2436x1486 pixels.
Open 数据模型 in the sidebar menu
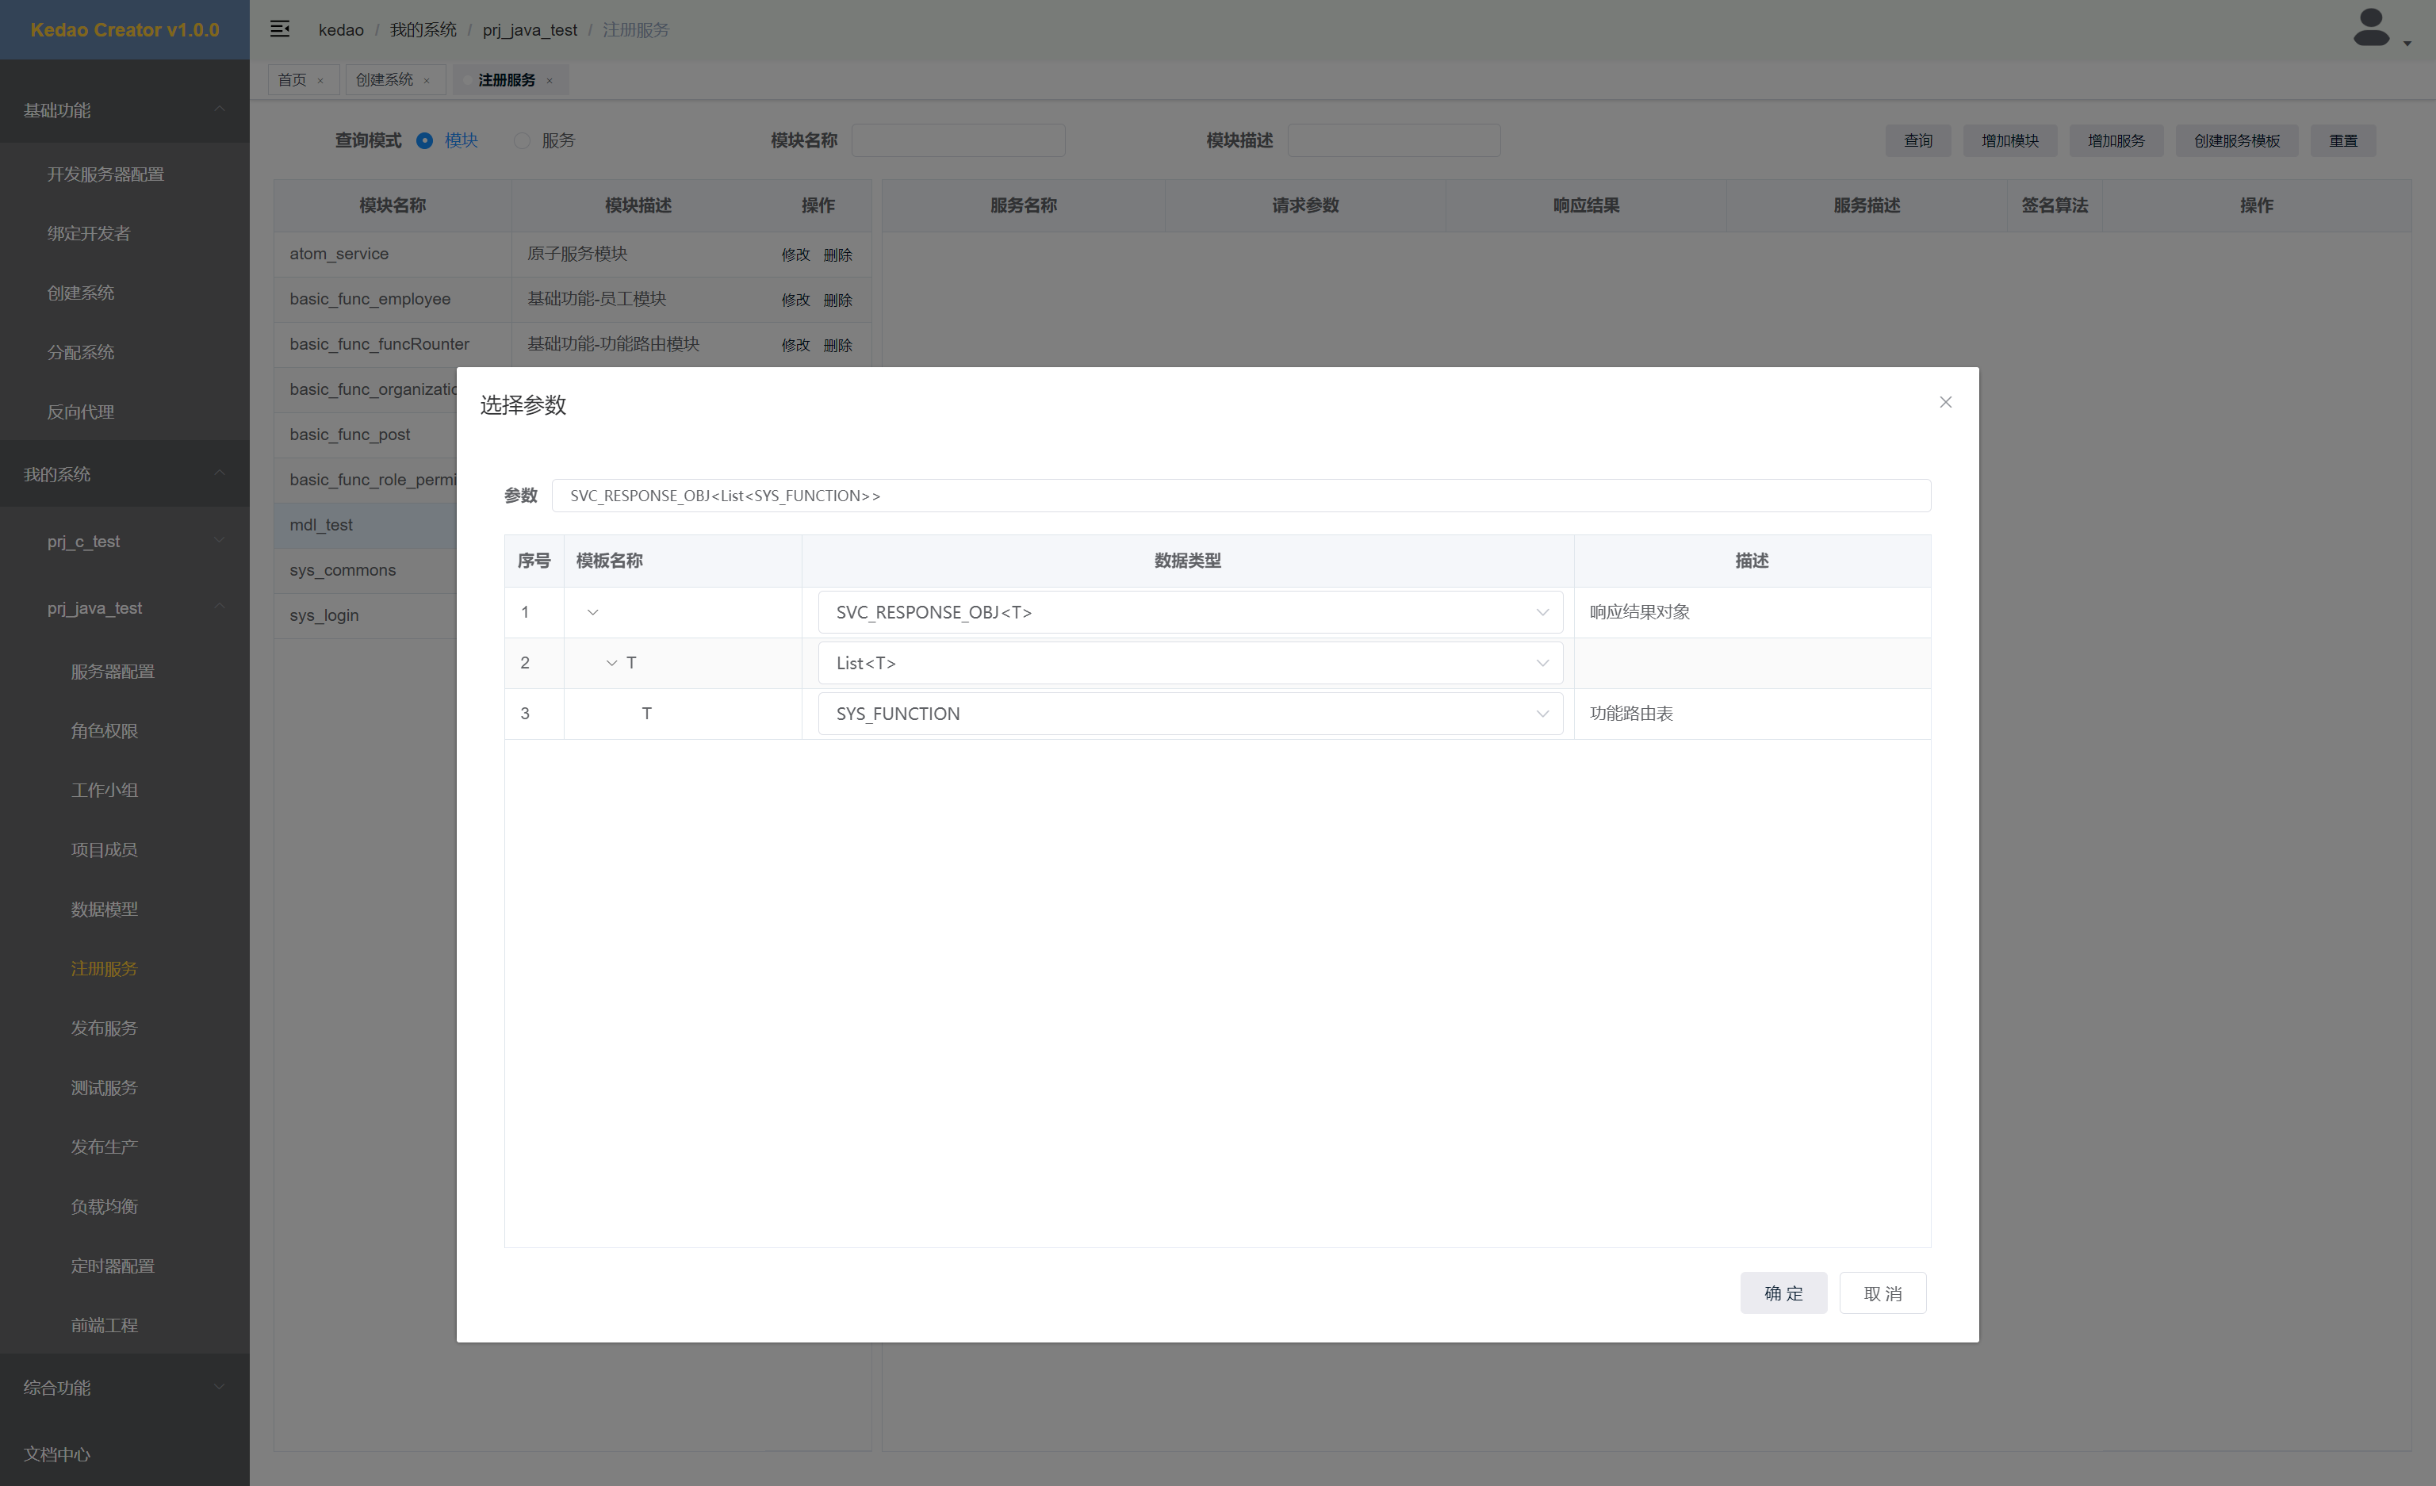(105, 909)
